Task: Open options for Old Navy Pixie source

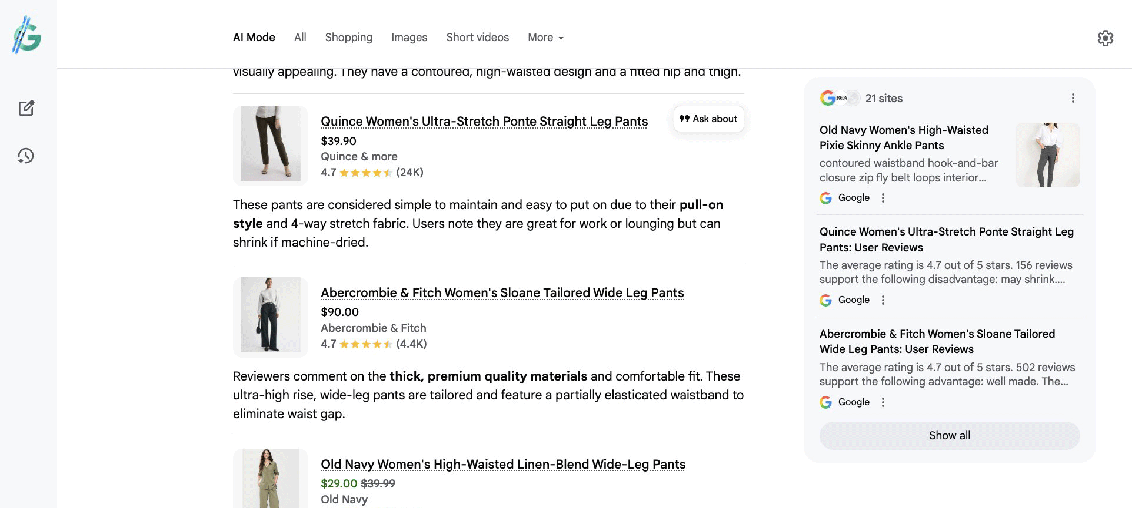Action: click(x=883, y=198)
